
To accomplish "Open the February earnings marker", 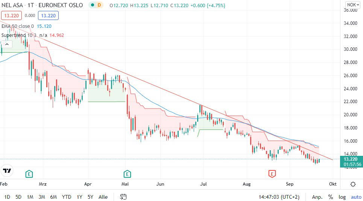I will pyautogui.click(x=29, y=174).
